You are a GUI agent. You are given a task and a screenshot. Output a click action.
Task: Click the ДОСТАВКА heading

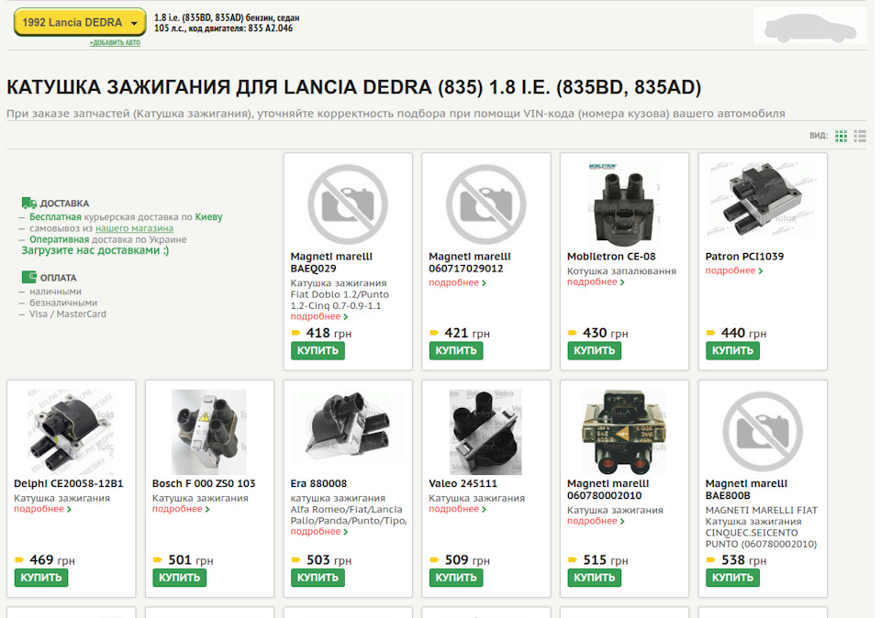[x=64, y=204]
